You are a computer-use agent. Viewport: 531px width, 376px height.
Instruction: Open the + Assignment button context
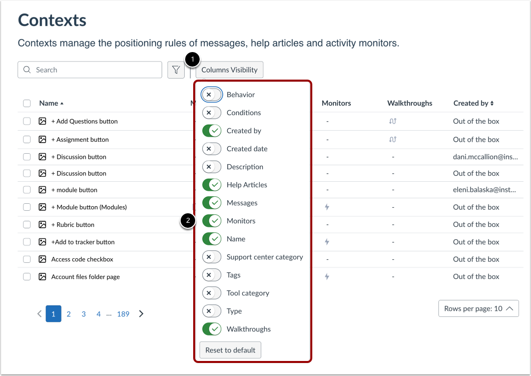tap(80, 140)
